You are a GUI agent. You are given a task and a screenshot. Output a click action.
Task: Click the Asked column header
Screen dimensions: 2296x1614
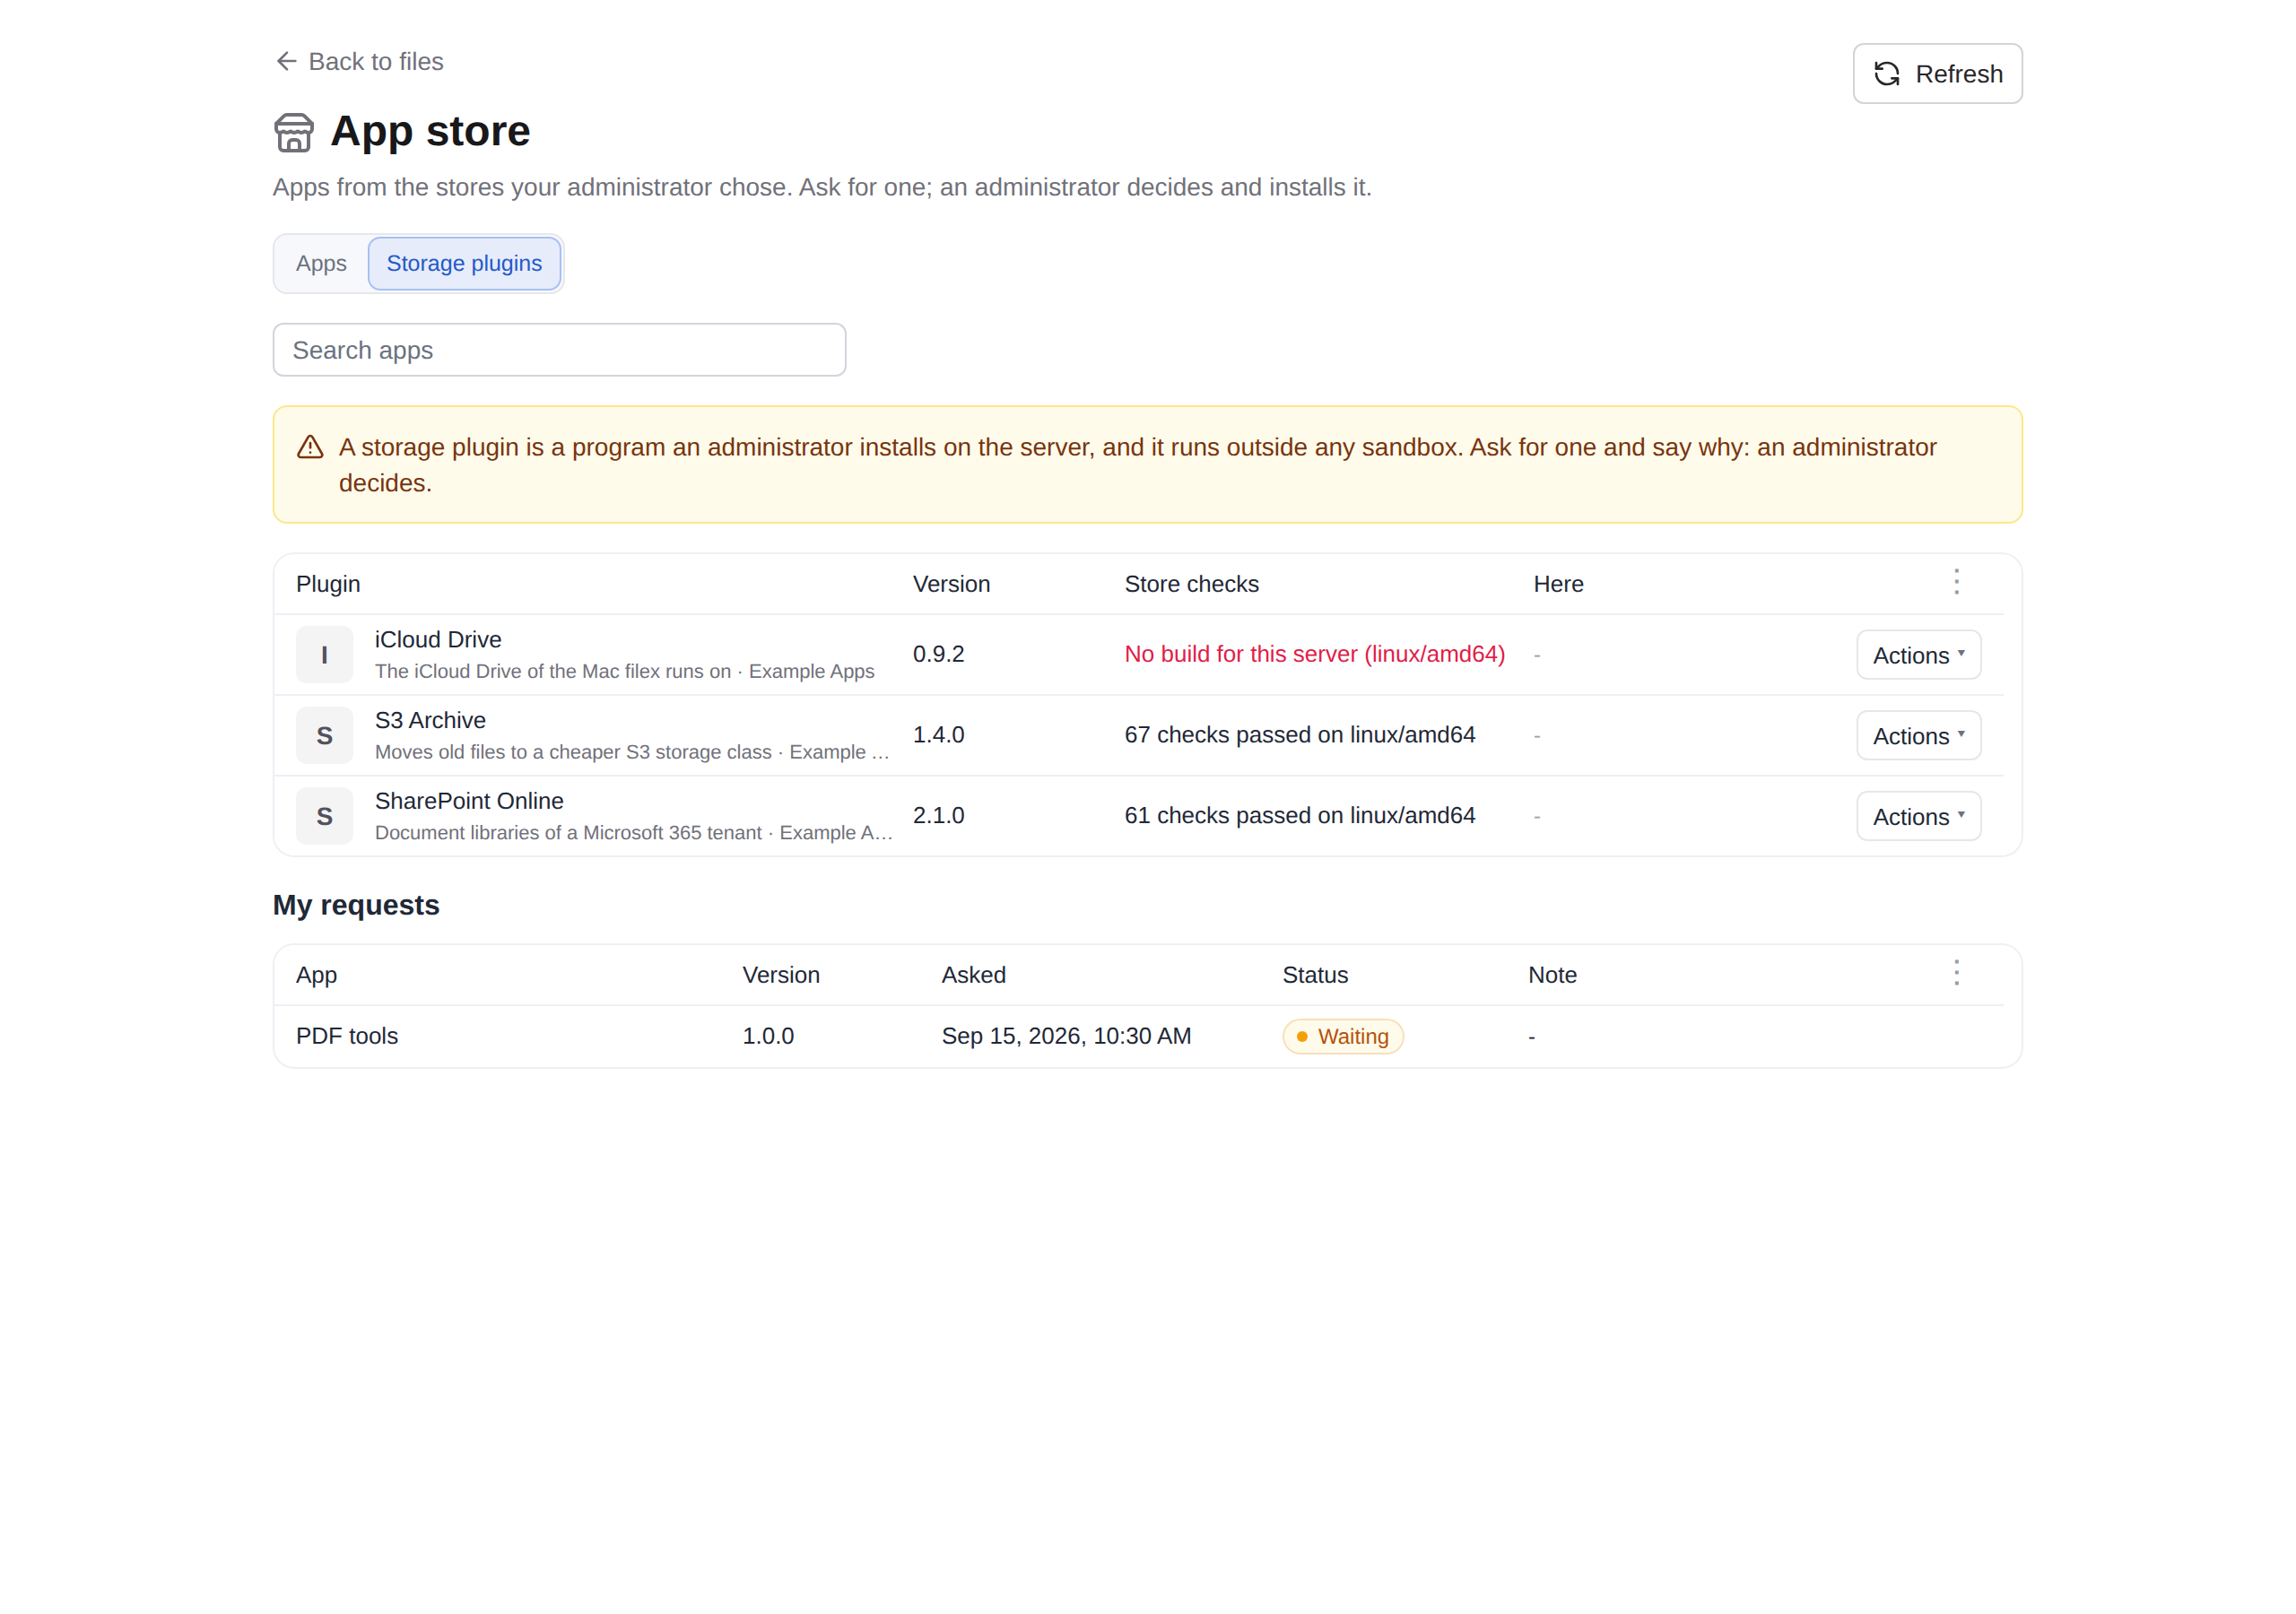(x=973, y=975)
